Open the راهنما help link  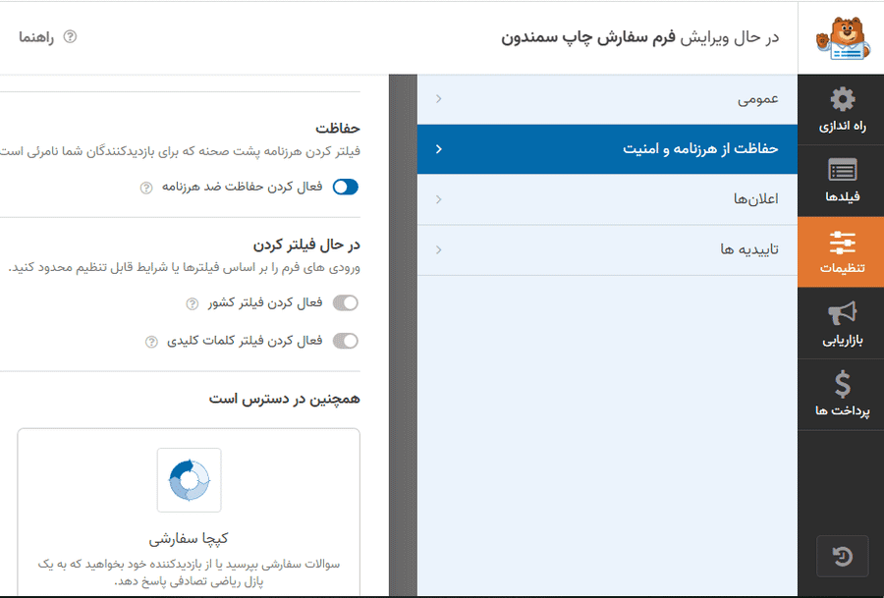click(36, 37)
